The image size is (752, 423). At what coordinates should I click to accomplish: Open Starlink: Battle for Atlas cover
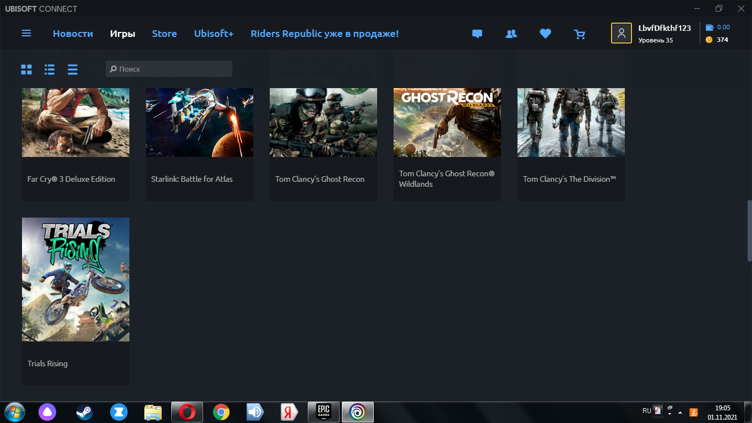pyautogui.click(x=199, y=122)
